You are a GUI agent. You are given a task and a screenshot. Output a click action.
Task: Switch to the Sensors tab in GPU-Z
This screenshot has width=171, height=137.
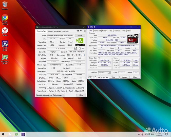(50, 31)
